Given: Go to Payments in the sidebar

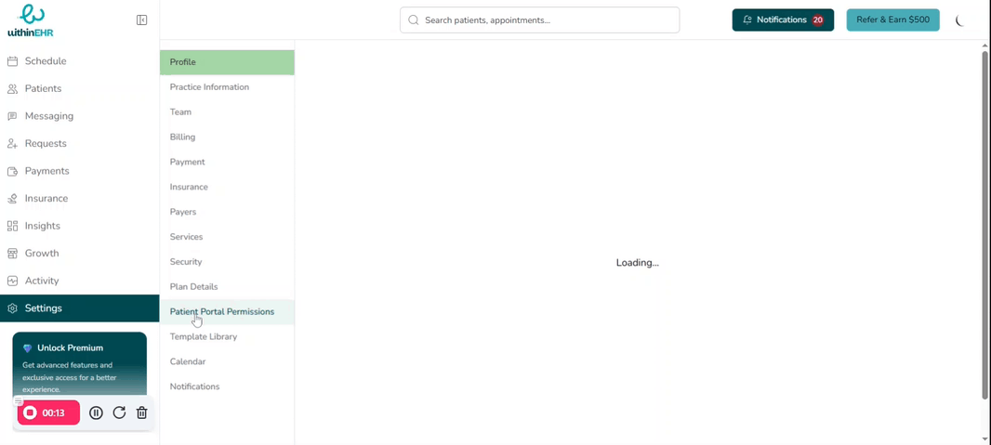Looking at the screenshot, I should [x=46, y=171].
